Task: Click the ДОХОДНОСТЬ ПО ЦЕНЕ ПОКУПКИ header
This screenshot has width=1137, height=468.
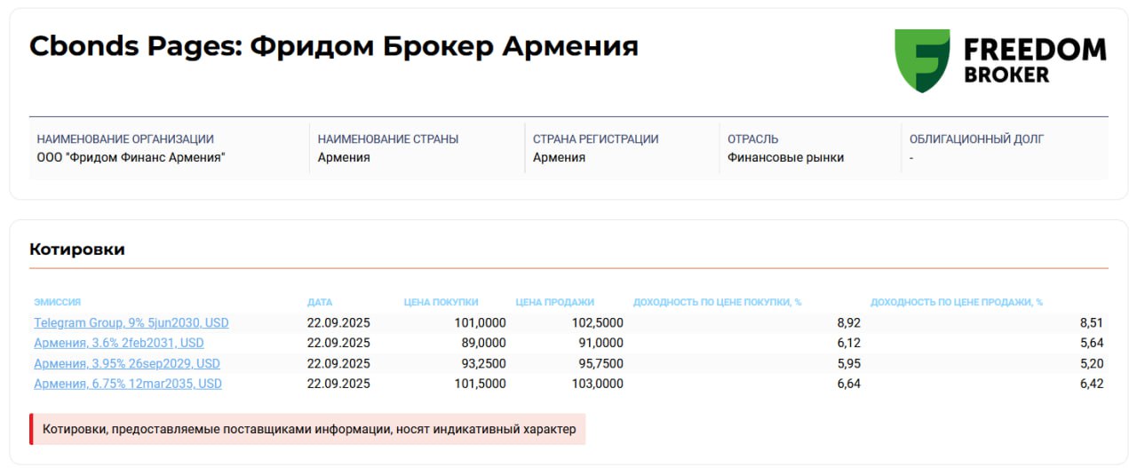Action: click(x=717, y=302)
